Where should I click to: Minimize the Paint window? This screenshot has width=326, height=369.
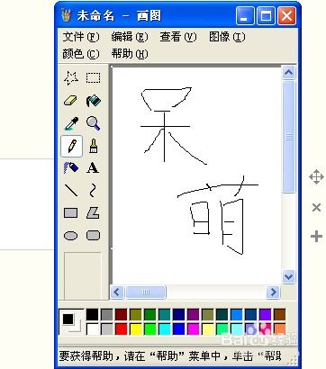tap(245, 15)
